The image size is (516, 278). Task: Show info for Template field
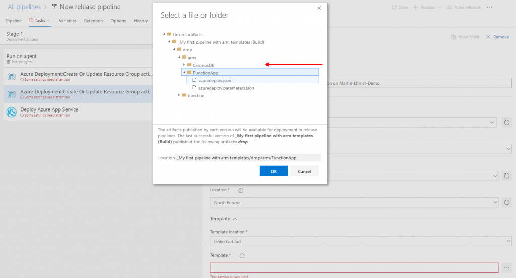[x=242, y=256]
